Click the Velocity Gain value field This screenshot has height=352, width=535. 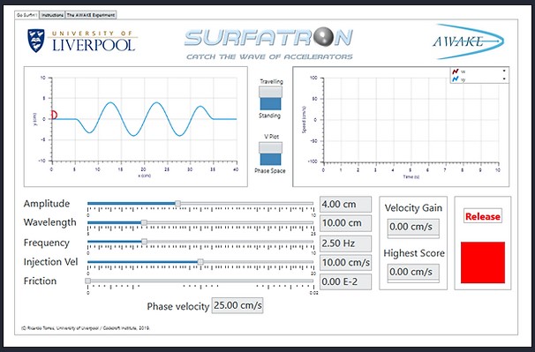point(413,228)
